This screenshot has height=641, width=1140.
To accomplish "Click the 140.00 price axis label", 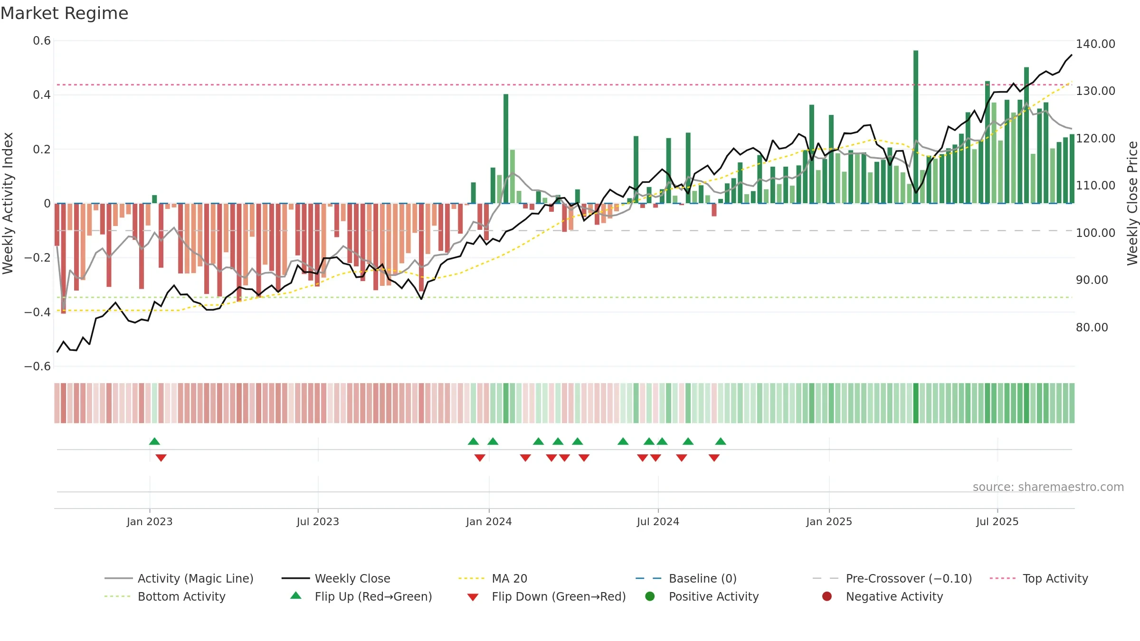I will coord(1095,44).
